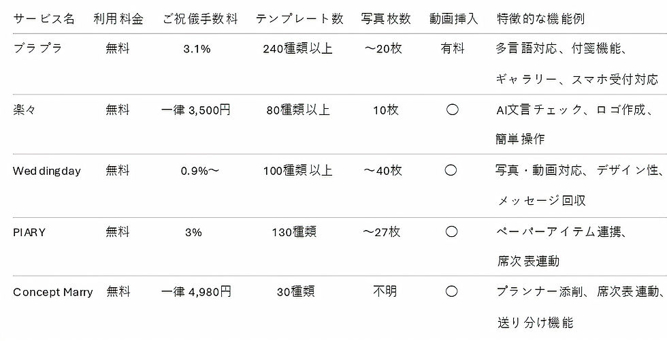Select the ご祝儀手数料 column header
The width and height of the screenshot is (667, 341).
pos(200,19)
